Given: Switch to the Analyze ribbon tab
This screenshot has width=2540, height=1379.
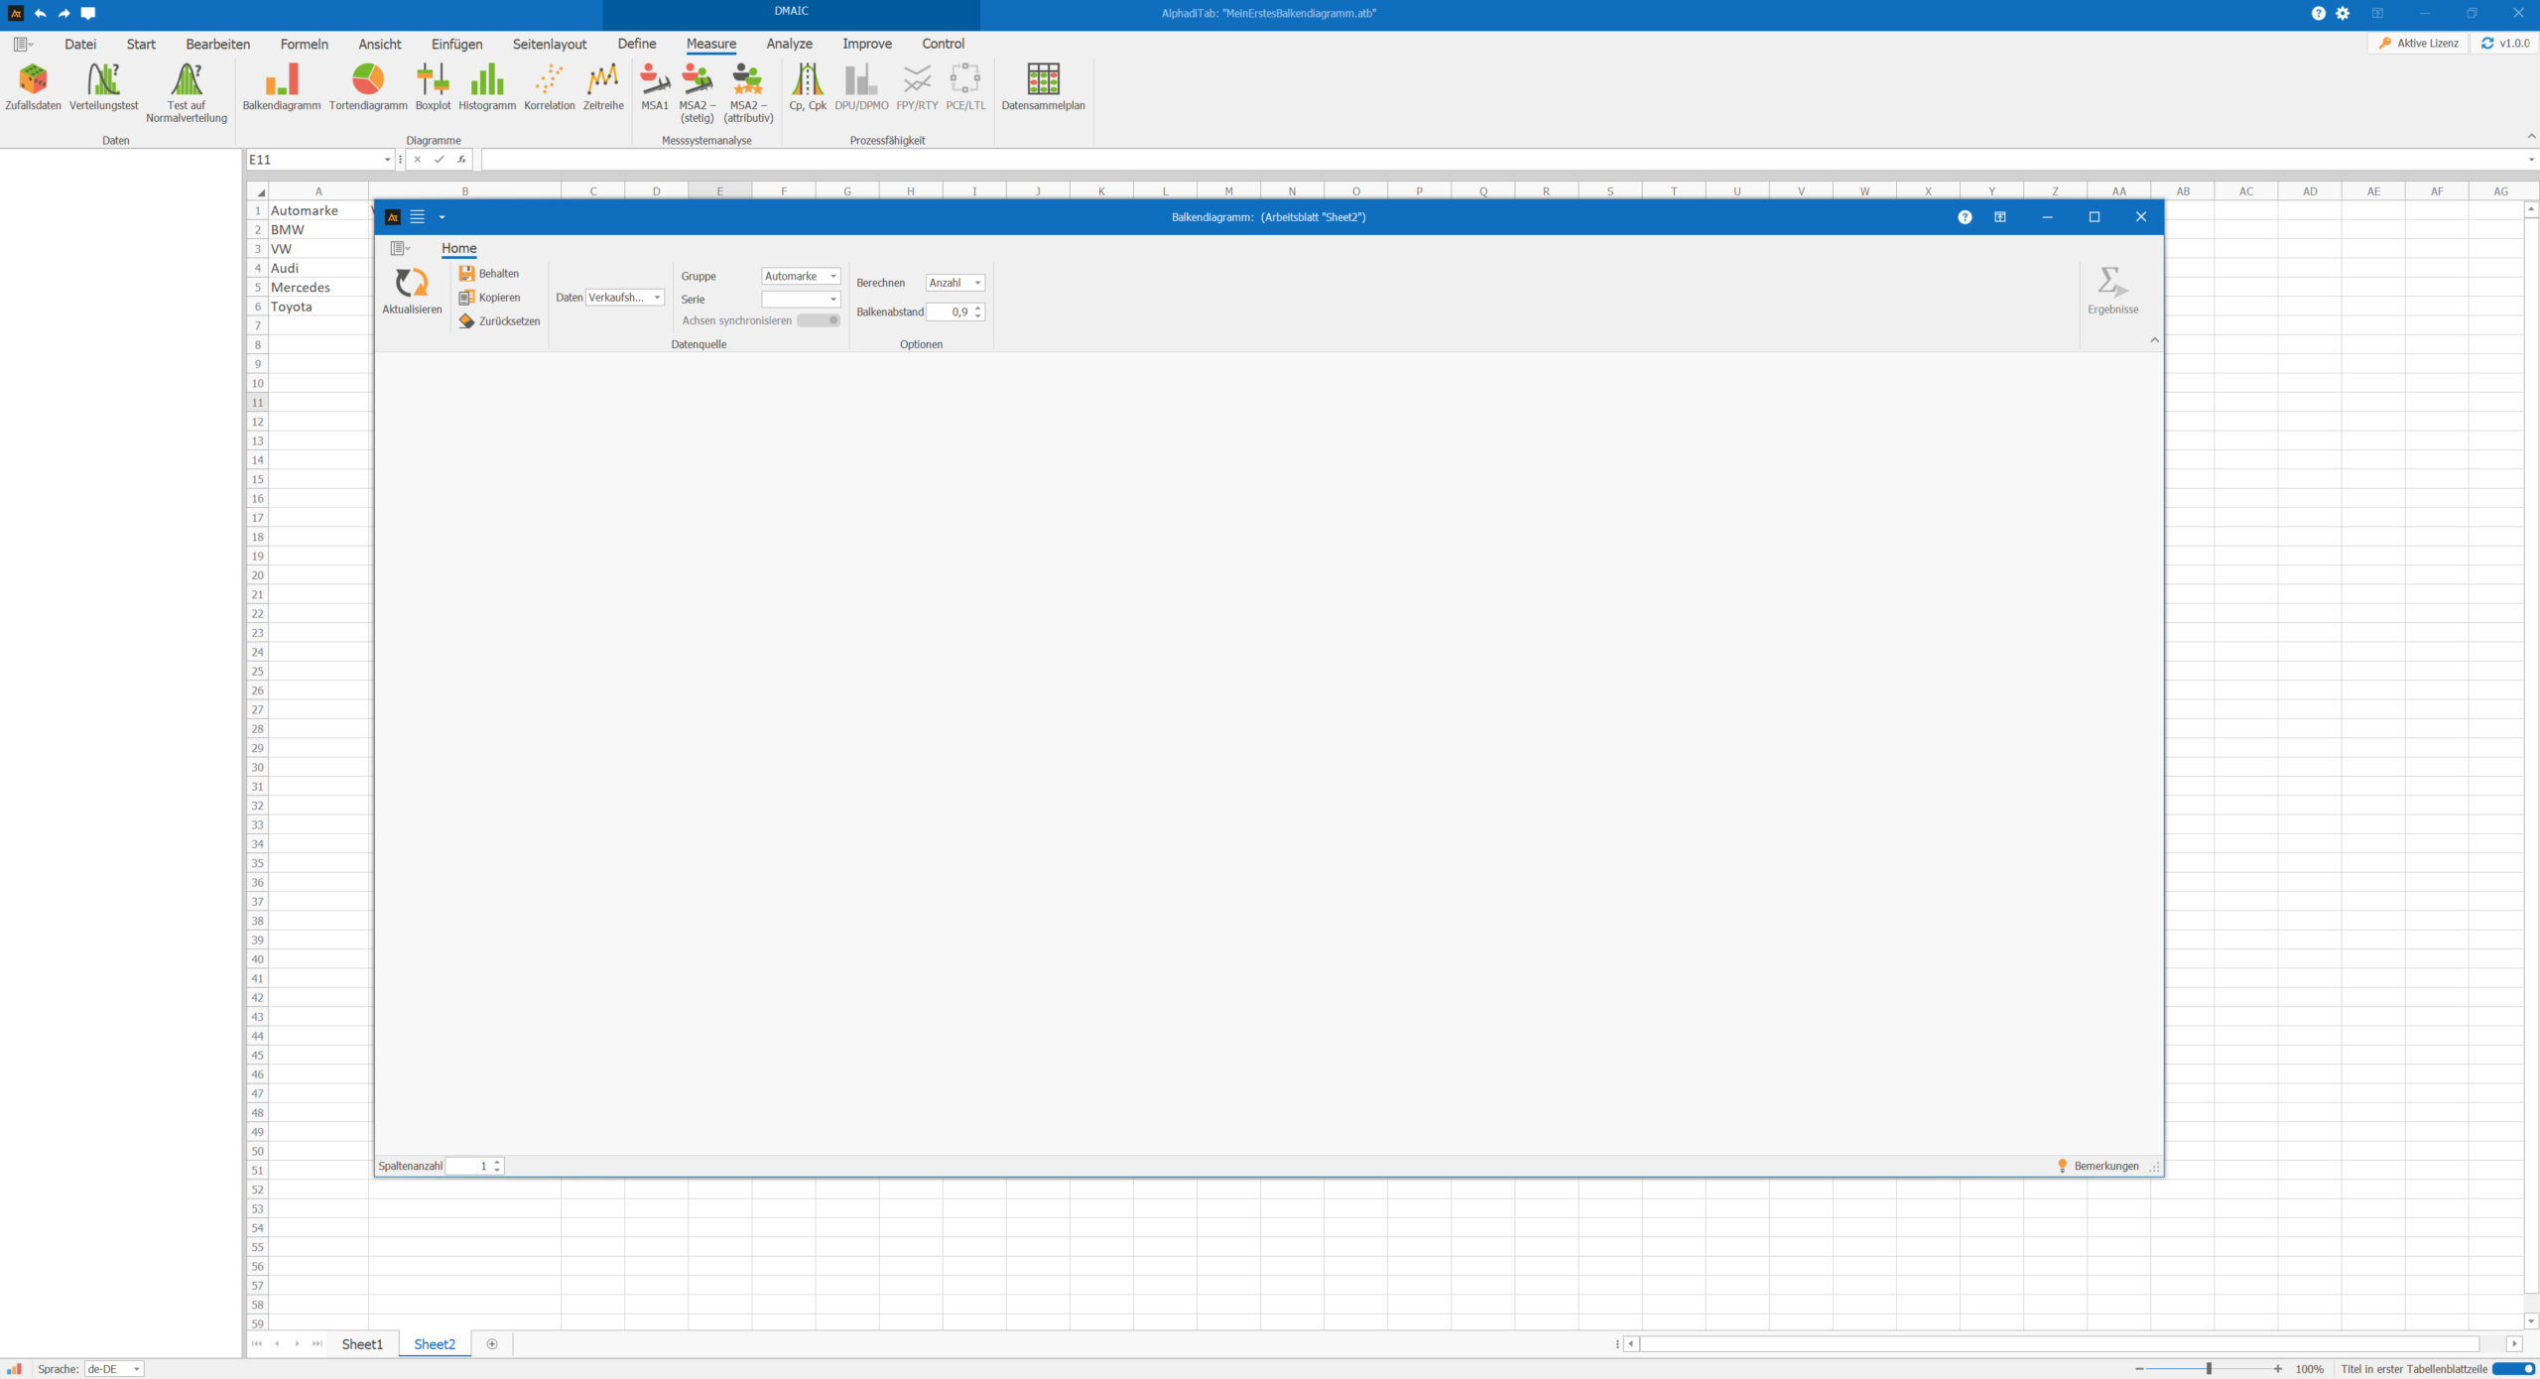Looking at the screenshot, I should [789, 44].
